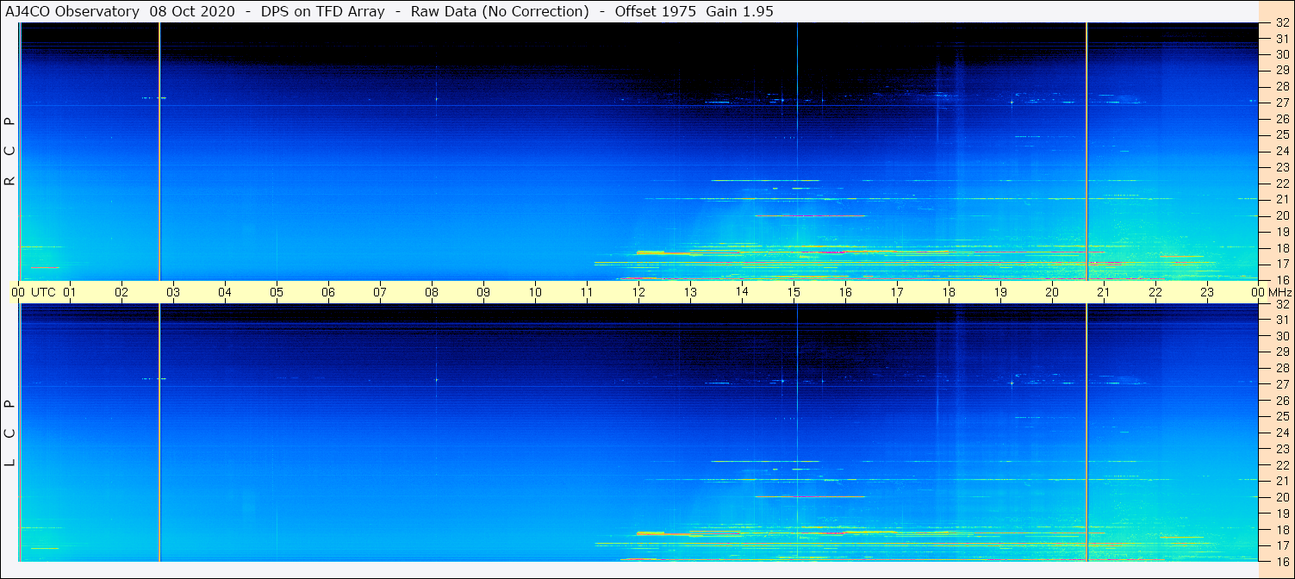Viewport: 1295px width, 579px height.
Task: Click UTC hour label 07 on time axis
Action: pos(380,292)
